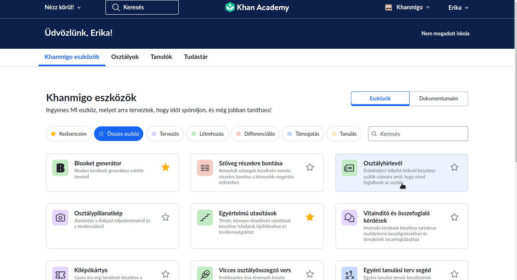The height and width of the screenshot is (280, 517).
Task: Click the Blooket generátor tool icon
Action: [x=60, y=168]
